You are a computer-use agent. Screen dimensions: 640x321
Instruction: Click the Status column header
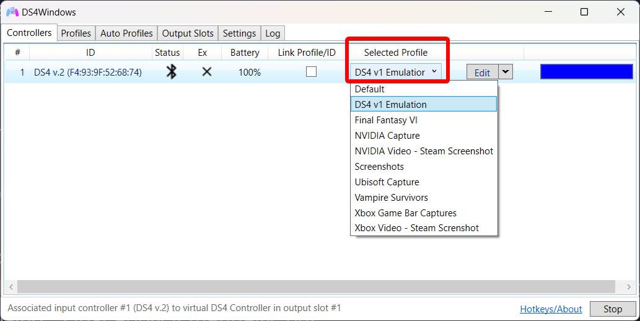tap(167, 52)
